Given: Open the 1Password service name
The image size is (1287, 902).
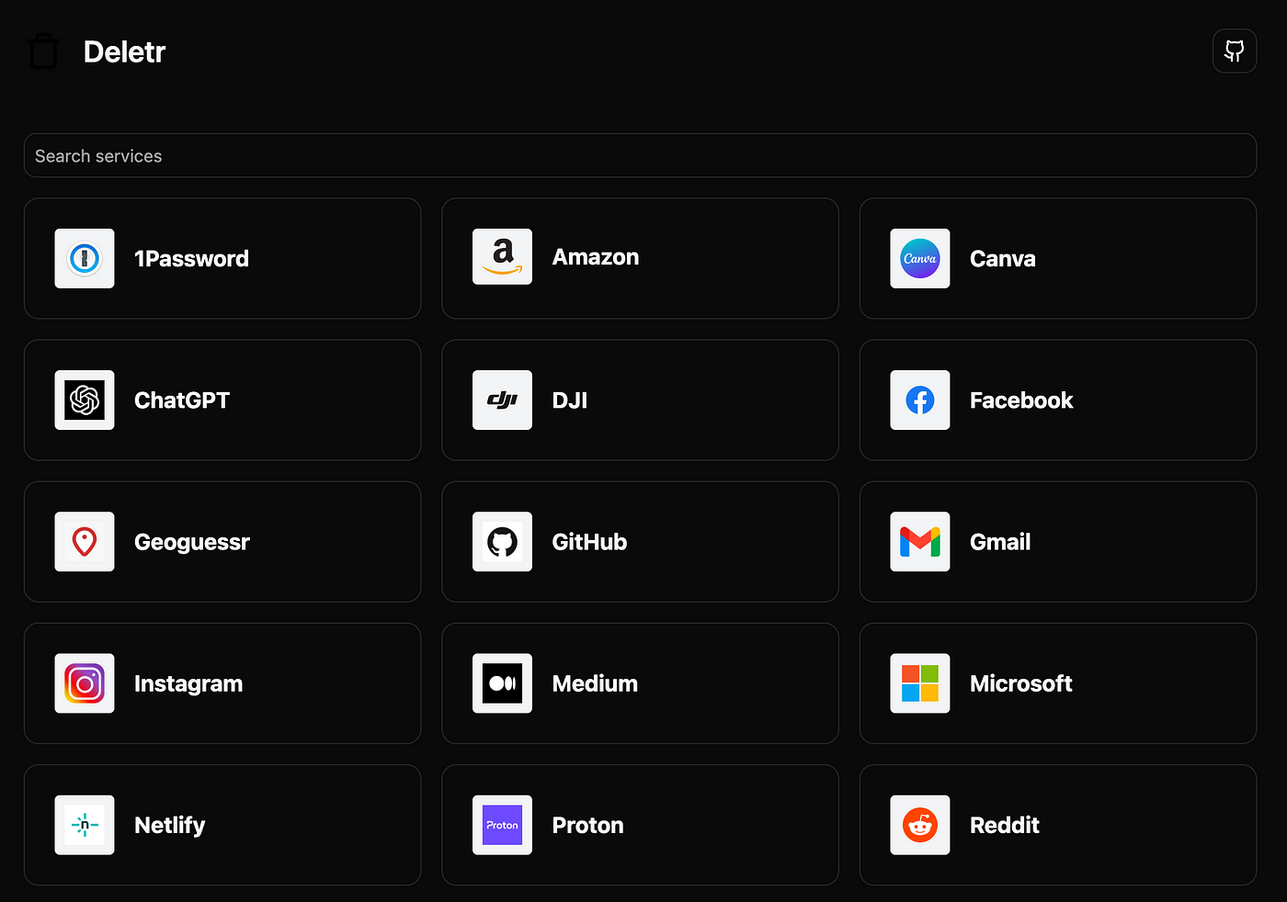Looking at the screenshot, I should click(x=191, y=259).
